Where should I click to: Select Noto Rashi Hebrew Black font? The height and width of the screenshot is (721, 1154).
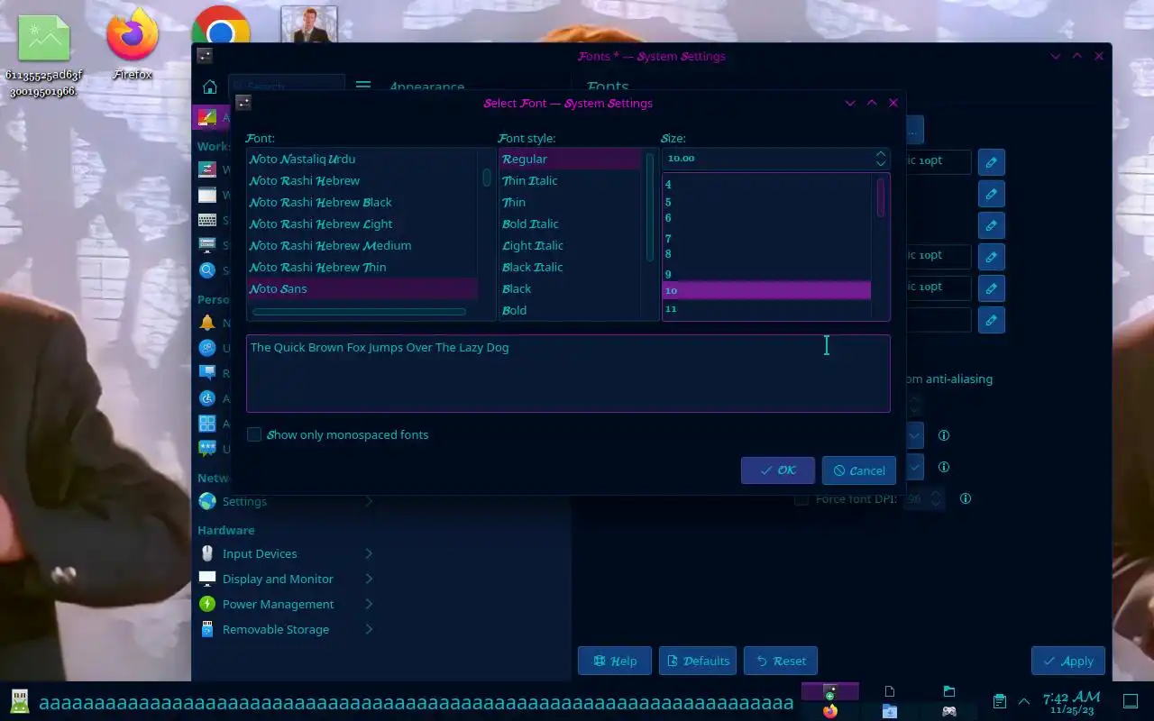362,202
